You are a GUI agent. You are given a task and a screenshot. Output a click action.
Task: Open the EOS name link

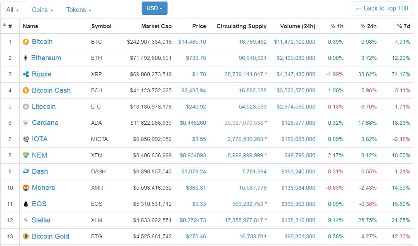click(x=39, y=204)
